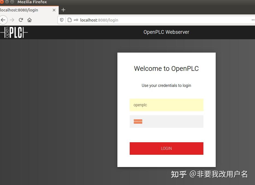Open a new browser tab

click(63, 10)
